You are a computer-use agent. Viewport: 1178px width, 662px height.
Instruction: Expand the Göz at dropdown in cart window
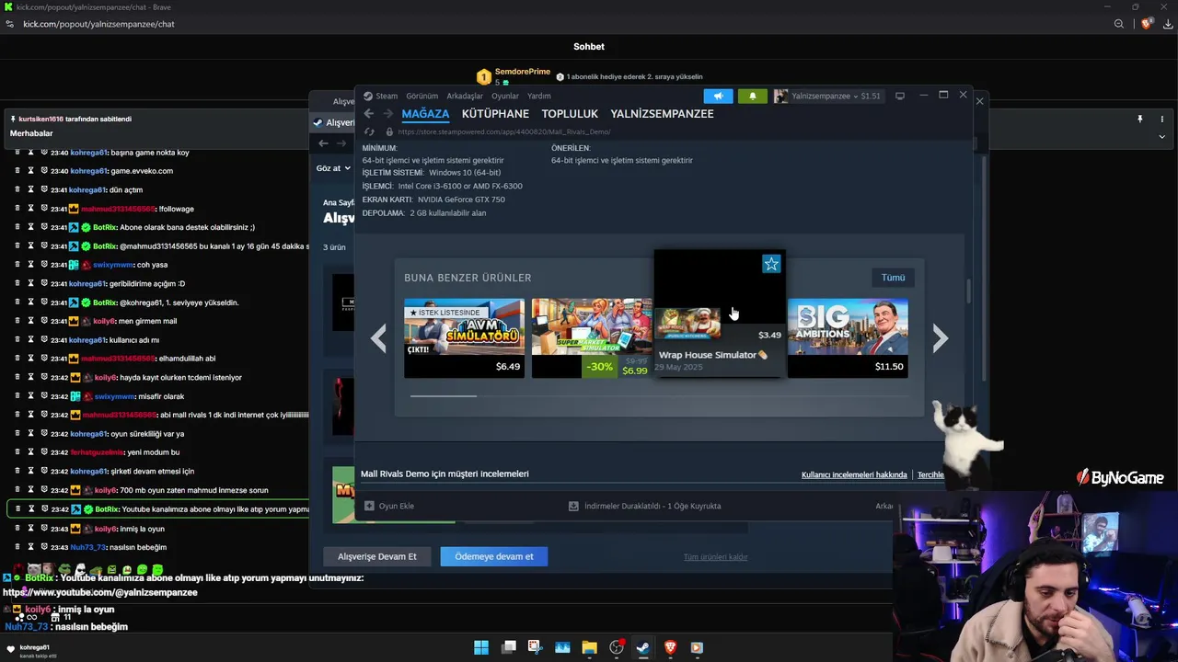(333, 168)
